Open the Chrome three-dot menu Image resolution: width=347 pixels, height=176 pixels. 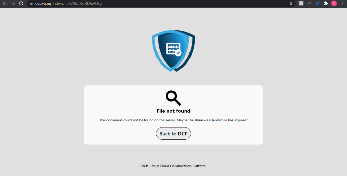tap(342, 3)
